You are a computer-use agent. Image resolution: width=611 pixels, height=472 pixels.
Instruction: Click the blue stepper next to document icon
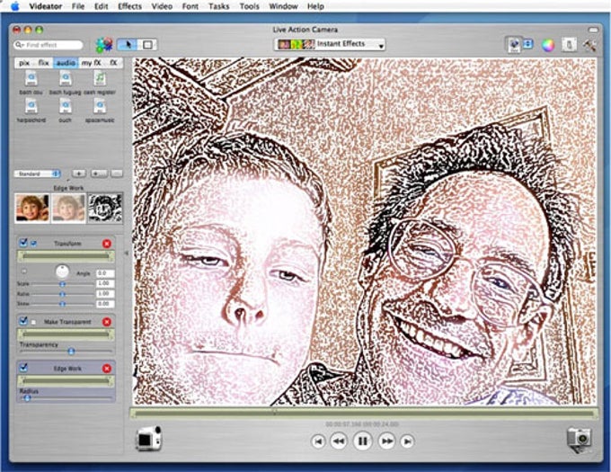pyautogui.click(x=527, y=44)
